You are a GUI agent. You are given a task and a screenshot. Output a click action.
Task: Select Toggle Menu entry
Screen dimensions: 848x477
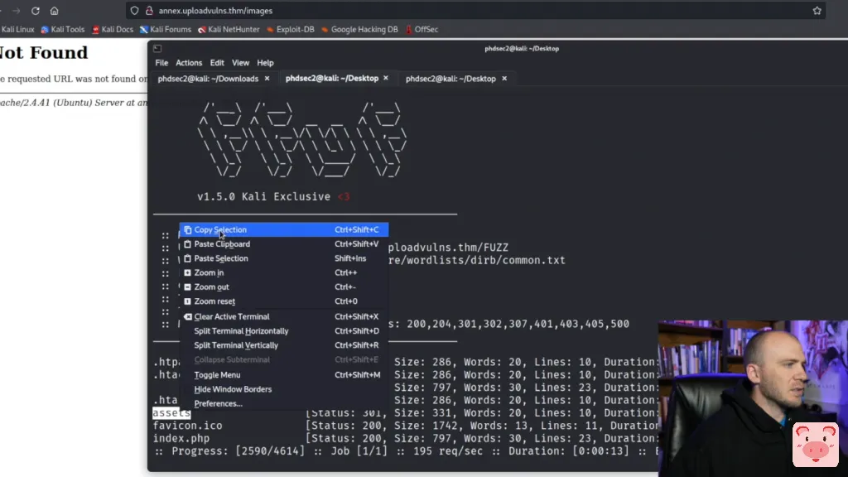point(284,375)
